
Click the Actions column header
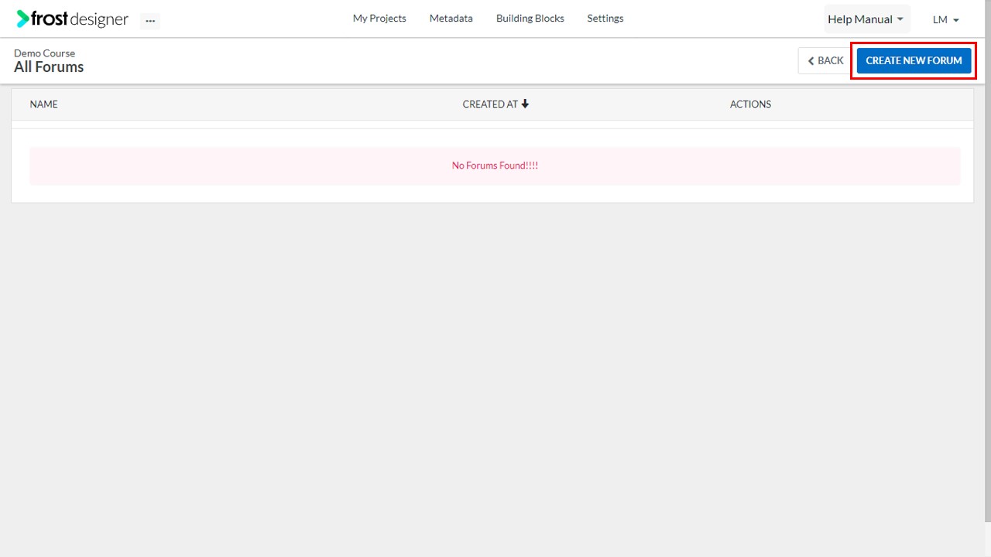750,104
